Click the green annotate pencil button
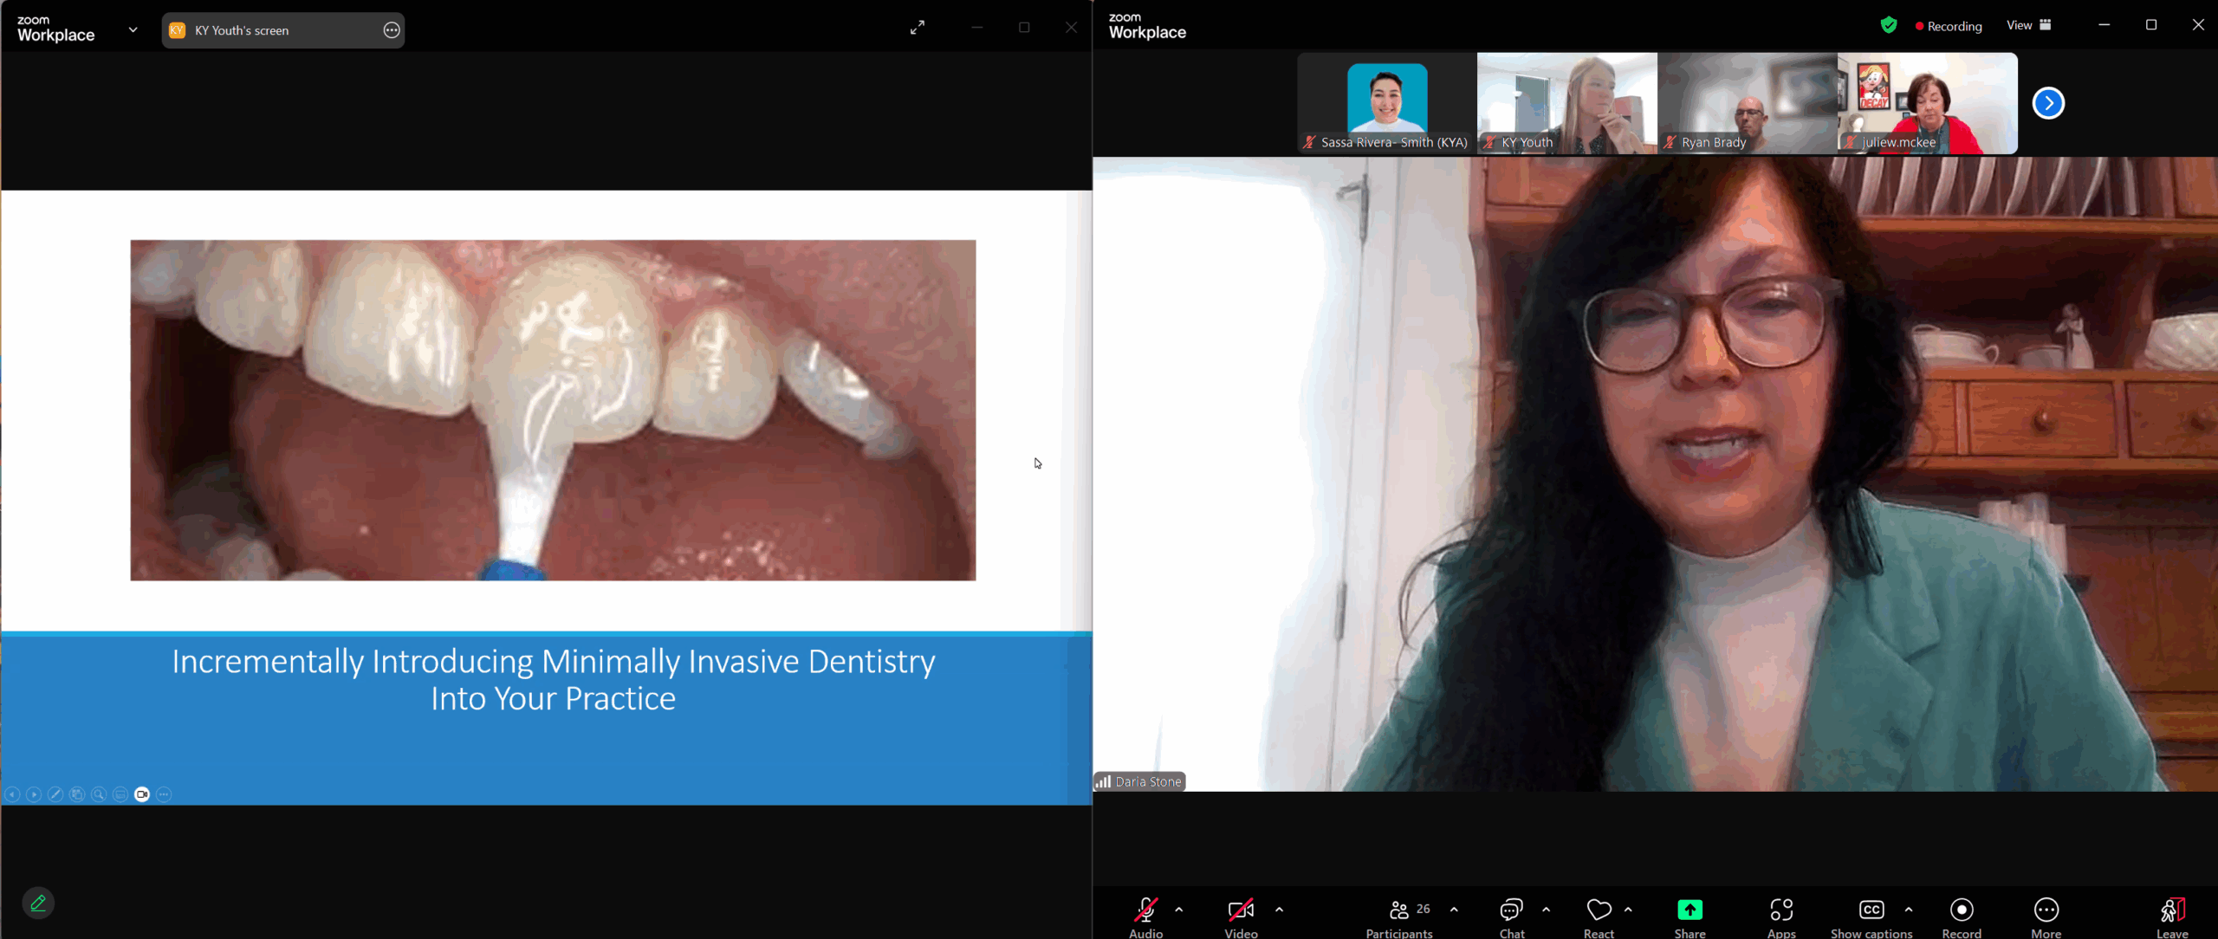Screen dimensions: 2218x939 click(x=38, y=903)
